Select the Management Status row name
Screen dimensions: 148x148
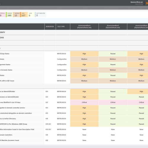(5, 65)
